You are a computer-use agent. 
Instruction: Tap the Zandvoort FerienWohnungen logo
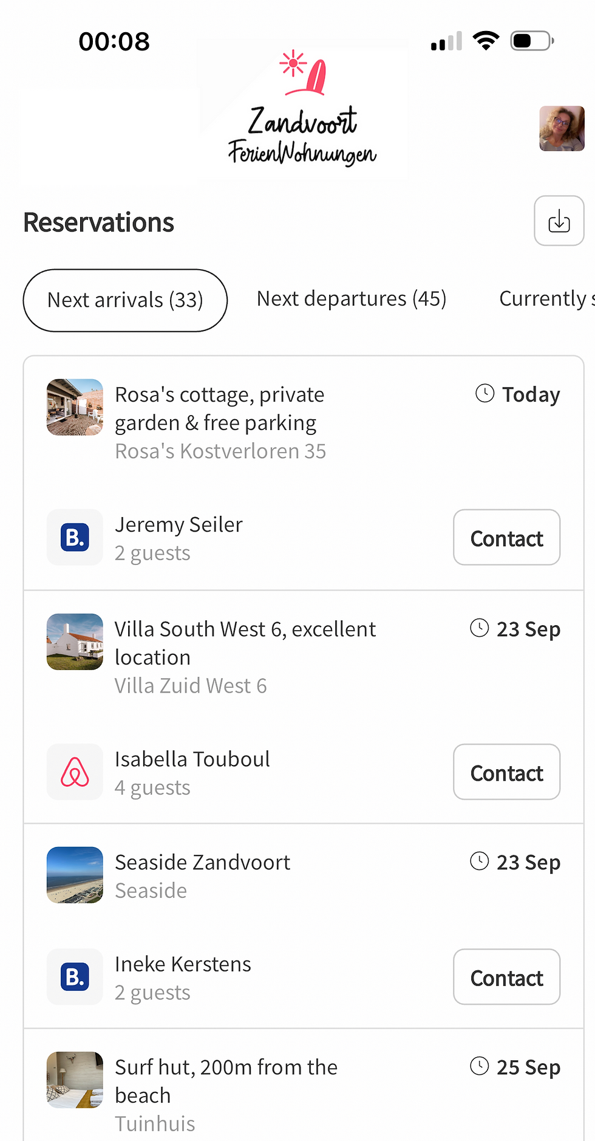[302, 108]
